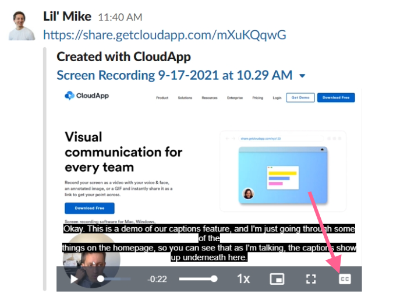Open Resources menu in CloudApp page
This screenshot has width=393, height=300.
point(210,98)
